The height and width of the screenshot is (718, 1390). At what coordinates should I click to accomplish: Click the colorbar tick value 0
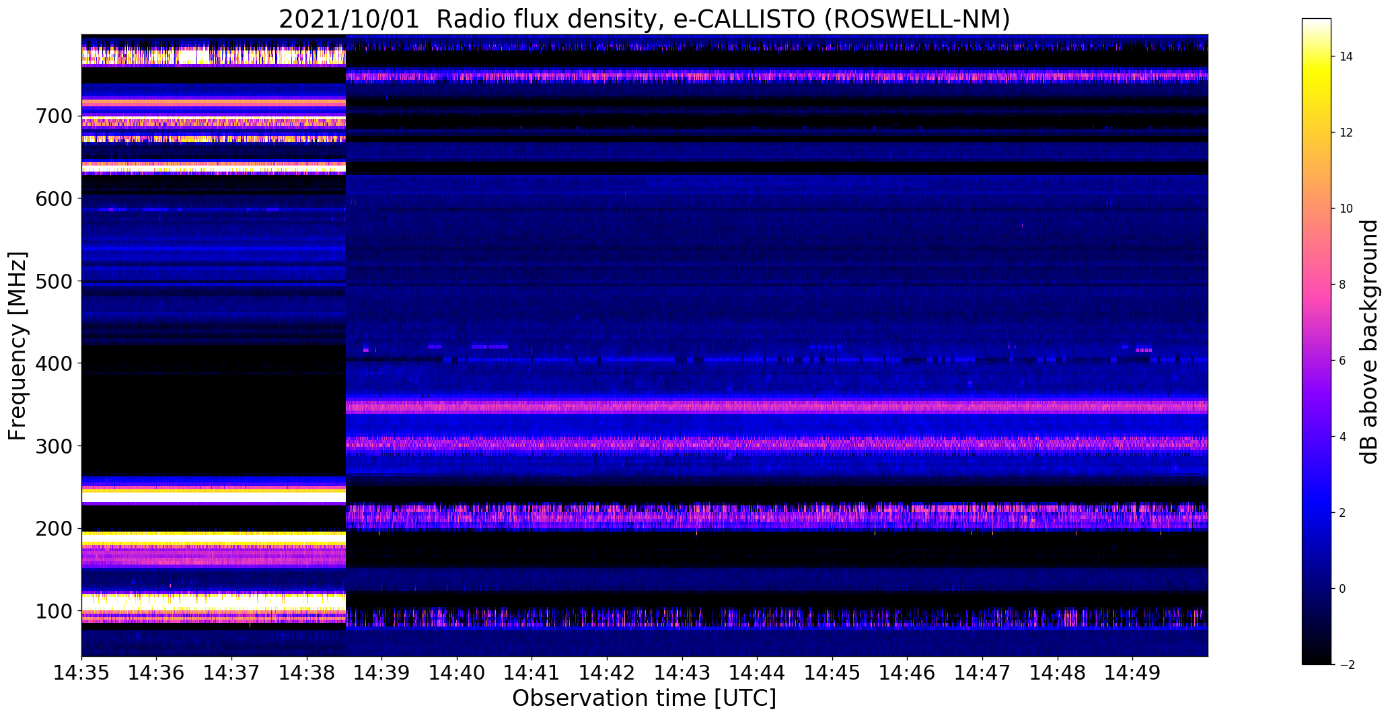click(x=1343, y=589)
